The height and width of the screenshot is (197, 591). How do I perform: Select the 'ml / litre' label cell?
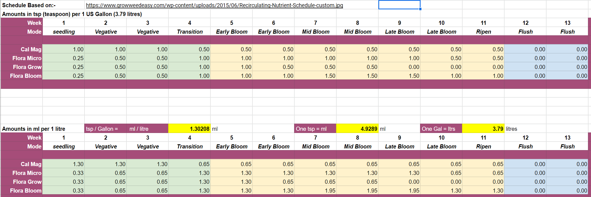[x=147, y=129]
